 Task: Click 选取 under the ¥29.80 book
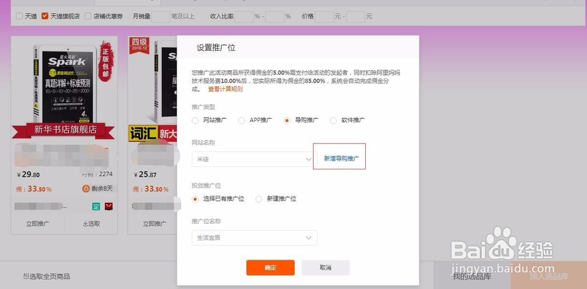[92, 223]
